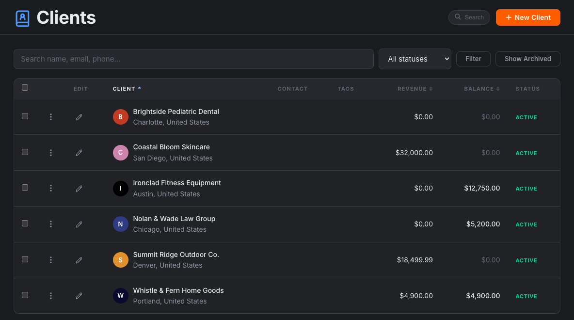This screenshot has height=320, width=574.
Task: Click the ACTIVE status of Ironclad Fitness Equipment
Action: (x=526, y=189)
